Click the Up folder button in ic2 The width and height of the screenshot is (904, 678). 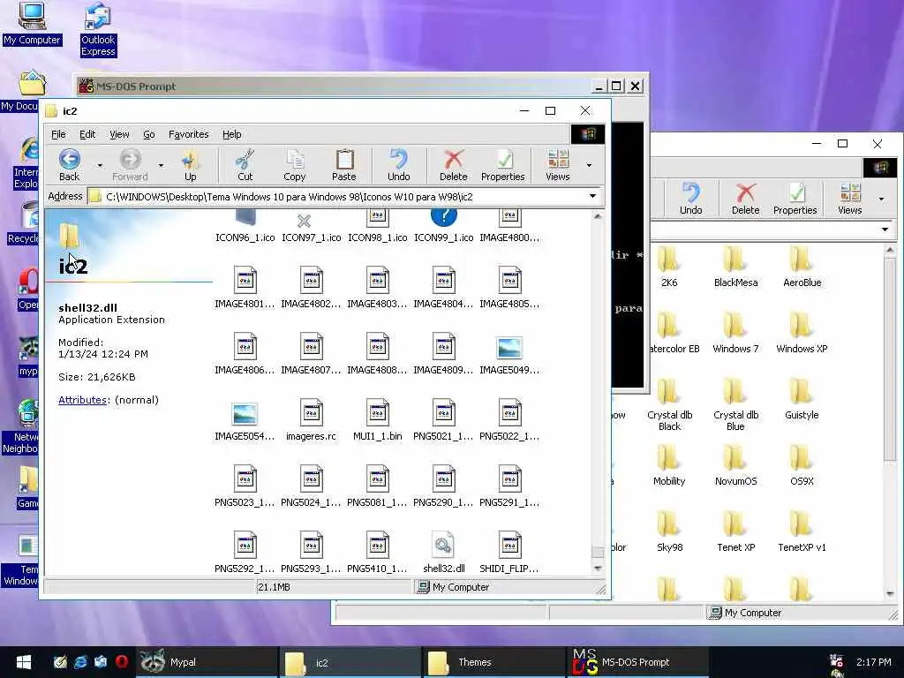[x=191, y=165]
